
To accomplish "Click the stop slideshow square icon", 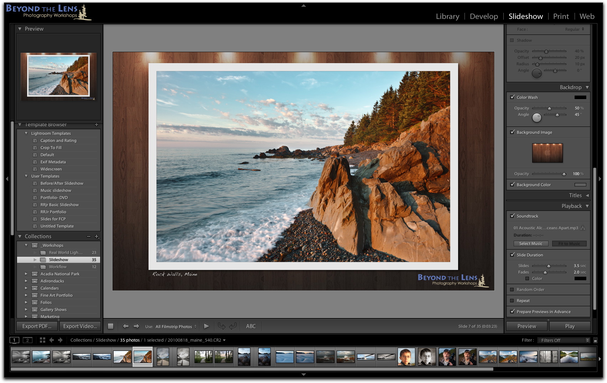I will (x=110, y=326).
